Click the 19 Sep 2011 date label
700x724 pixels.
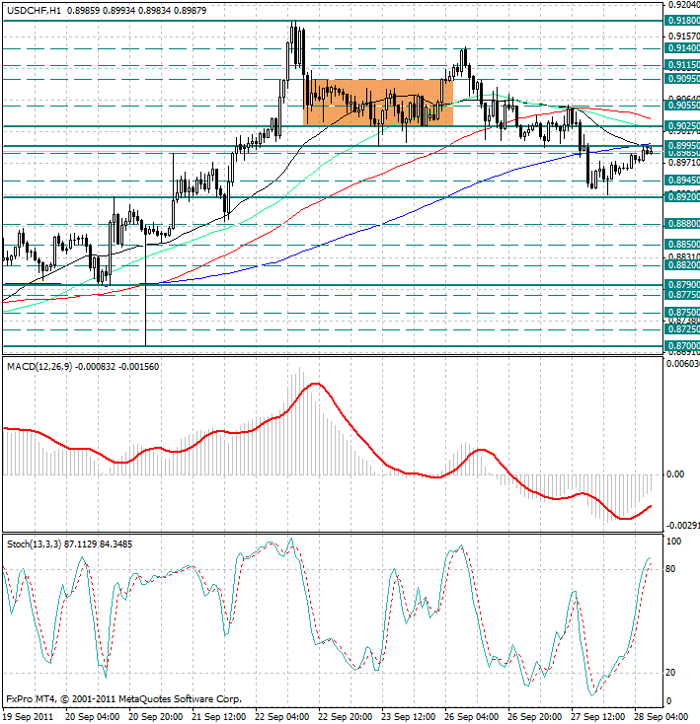[x=28, y=717]
